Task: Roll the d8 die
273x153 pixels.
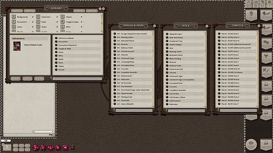Action: (58, 148)
